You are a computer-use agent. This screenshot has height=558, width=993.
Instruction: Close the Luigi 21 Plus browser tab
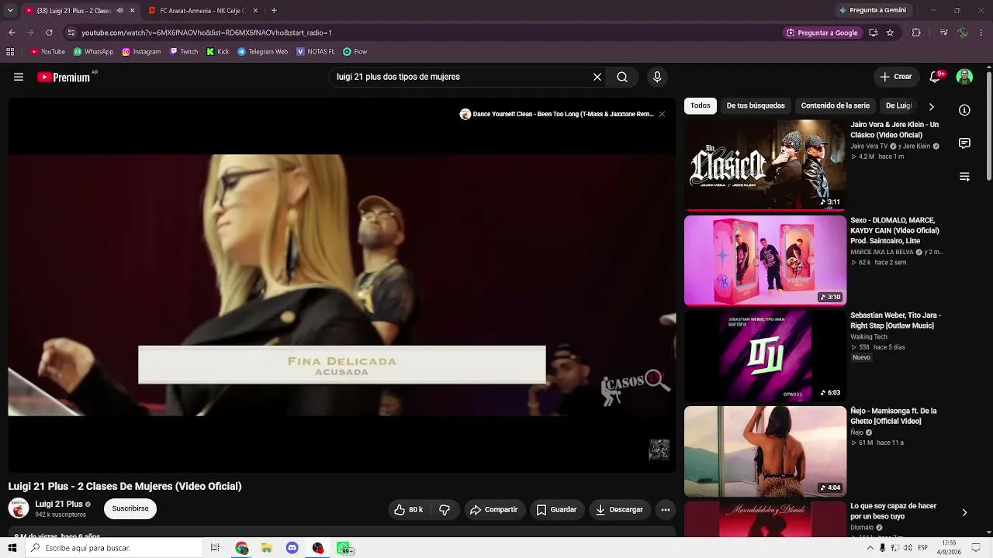[x=132, y=11]
